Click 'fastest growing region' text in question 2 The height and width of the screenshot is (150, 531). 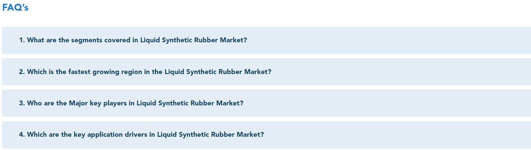click(x=105, y=72)
